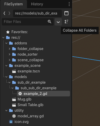
Task: Switch to the History tab
Action: 37,4
